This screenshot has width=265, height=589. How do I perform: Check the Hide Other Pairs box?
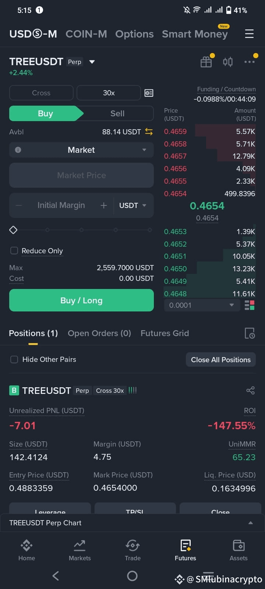(x=14, y=359)
